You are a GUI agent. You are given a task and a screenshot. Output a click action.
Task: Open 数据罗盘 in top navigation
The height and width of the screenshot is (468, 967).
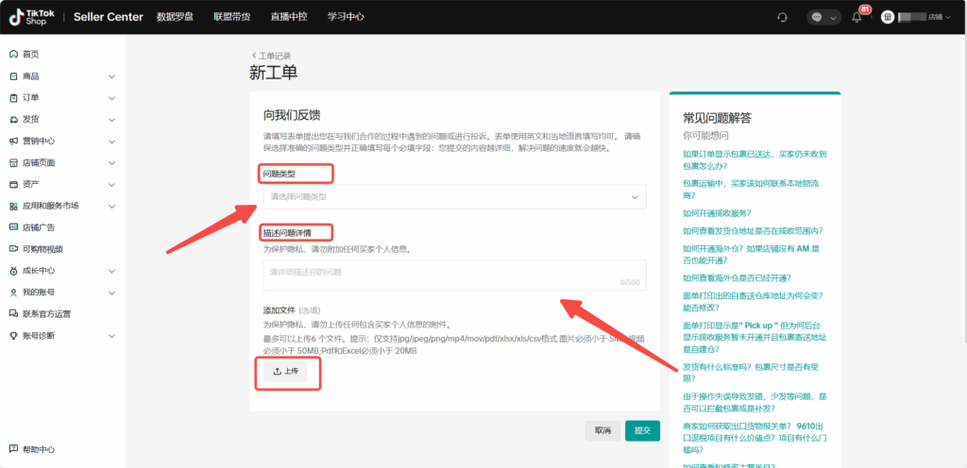tap(175, 17)
